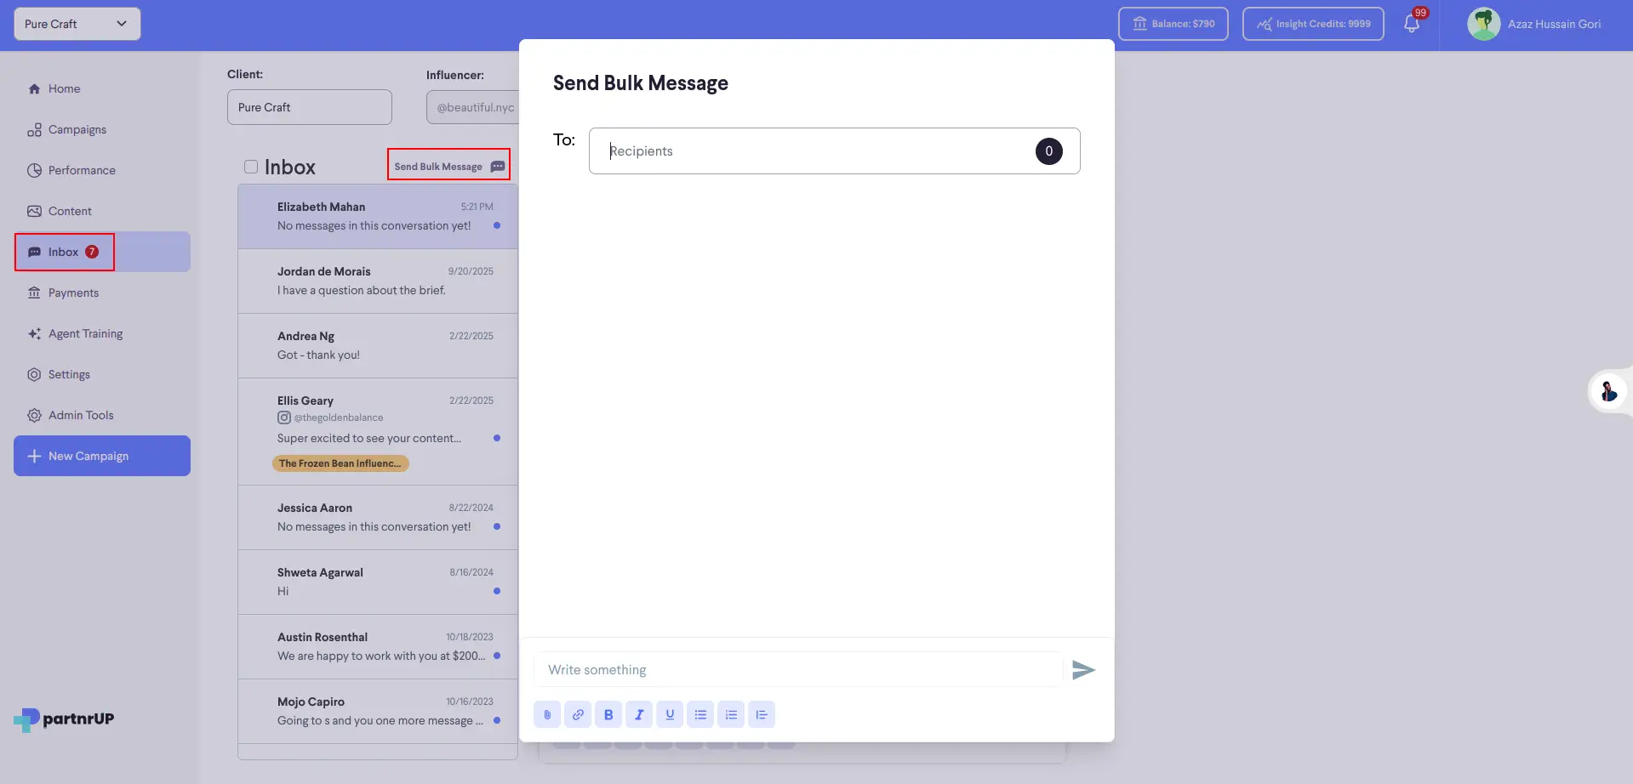1633x784 pixels.
Task: Click the Campaigns sidebar icon
Action: pyautogui.click(x=34, y=129)
